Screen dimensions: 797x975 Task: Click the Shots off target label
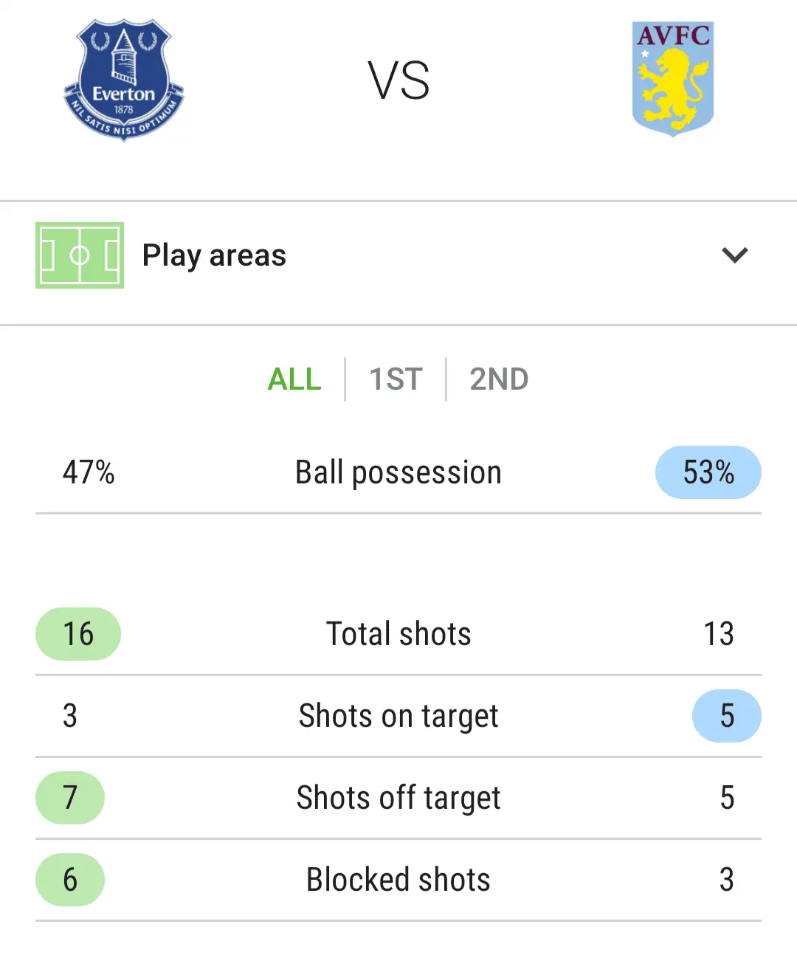(398, 798)
